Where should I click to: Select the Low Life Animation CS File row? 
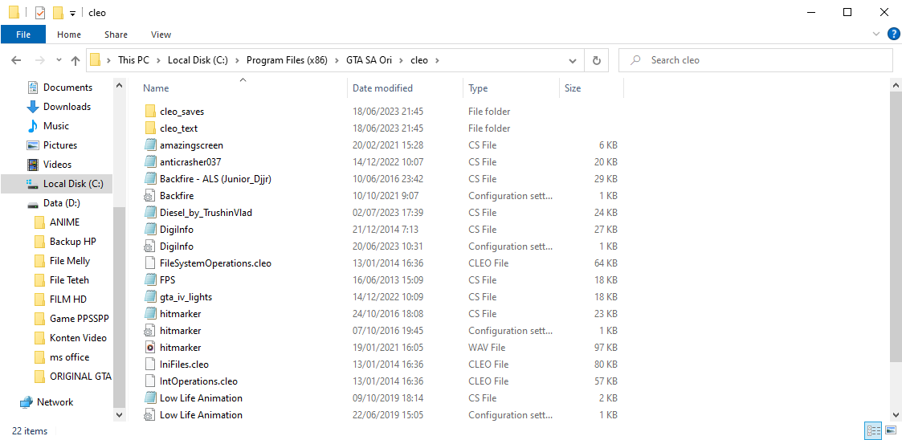(382, 398)
